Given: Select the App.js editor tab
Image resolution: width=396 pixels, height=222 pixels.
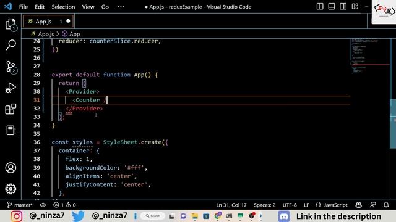Looking at the screenshot, I should click(48, 22).
